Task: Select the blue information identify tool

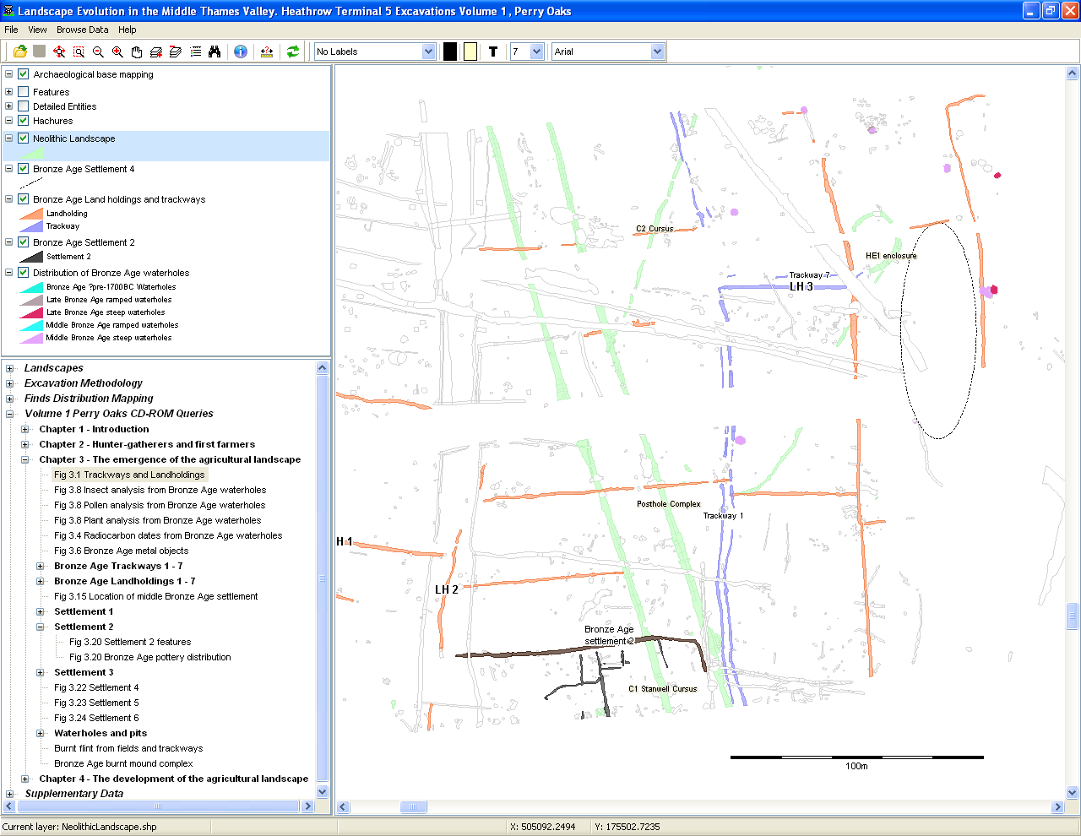Action: point(241,52)
